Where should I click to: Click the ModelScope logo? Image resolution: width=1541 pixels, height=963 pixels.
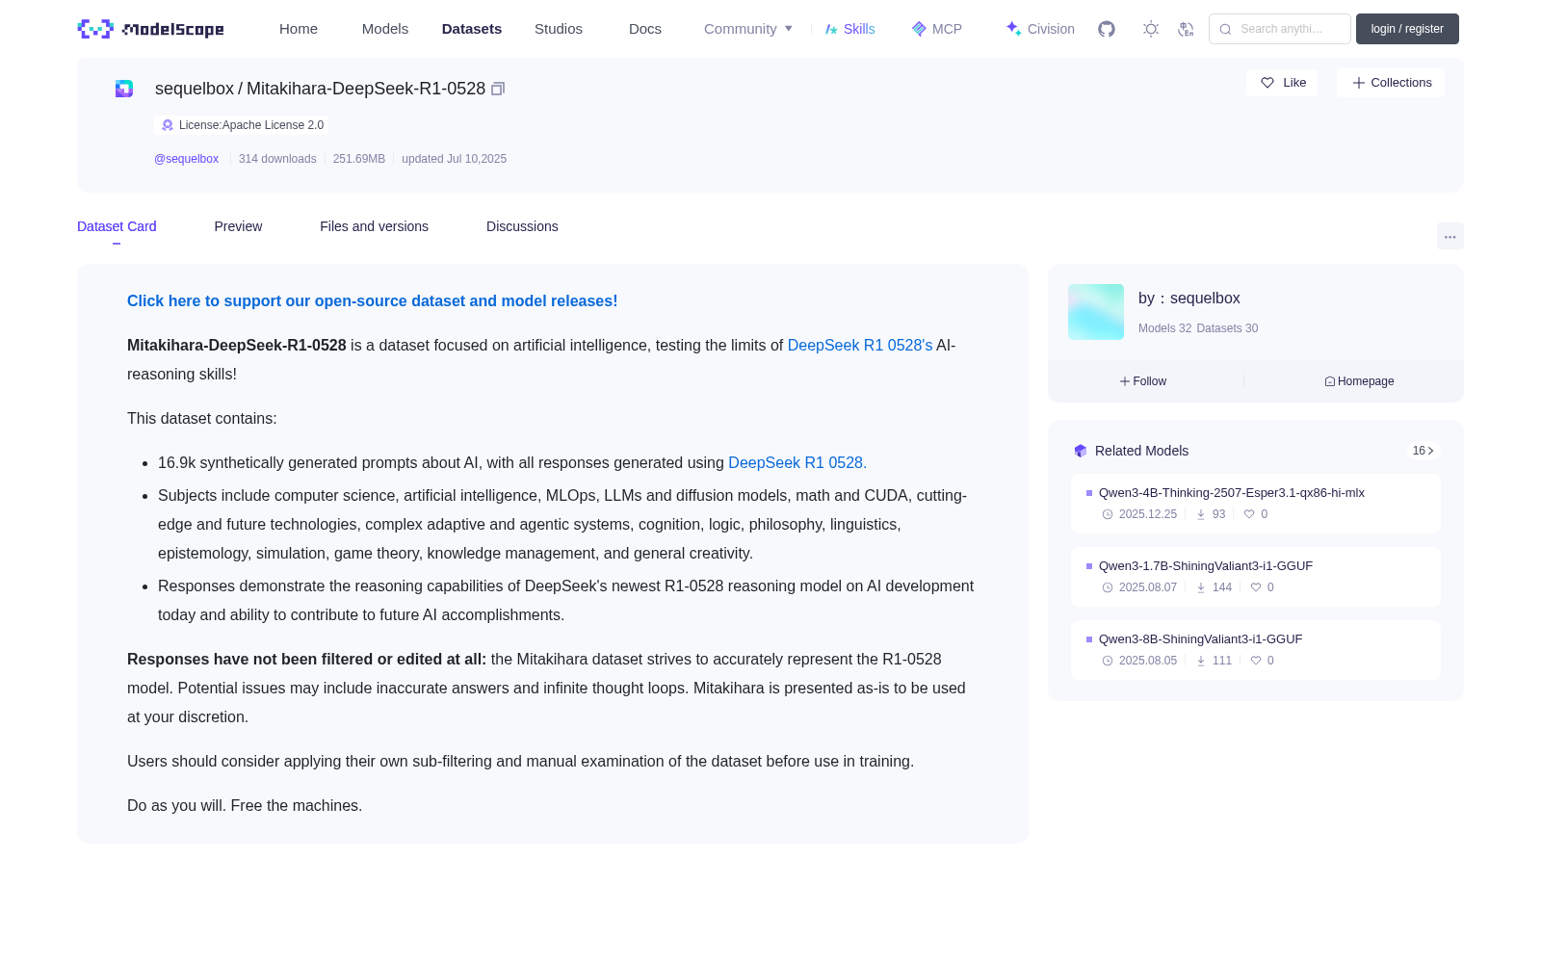[x=151, y=29]
